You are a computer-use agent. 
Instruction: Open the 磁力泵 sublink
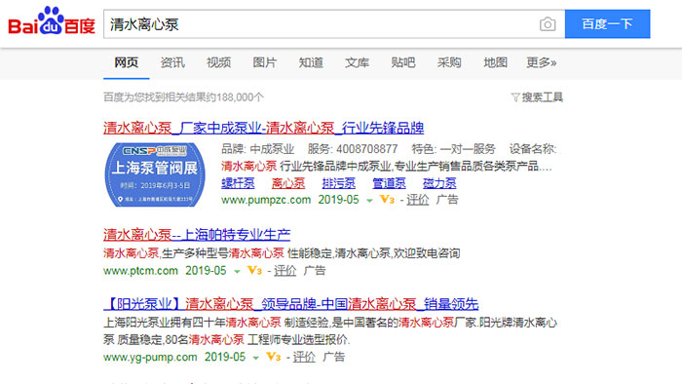[439, 183]
